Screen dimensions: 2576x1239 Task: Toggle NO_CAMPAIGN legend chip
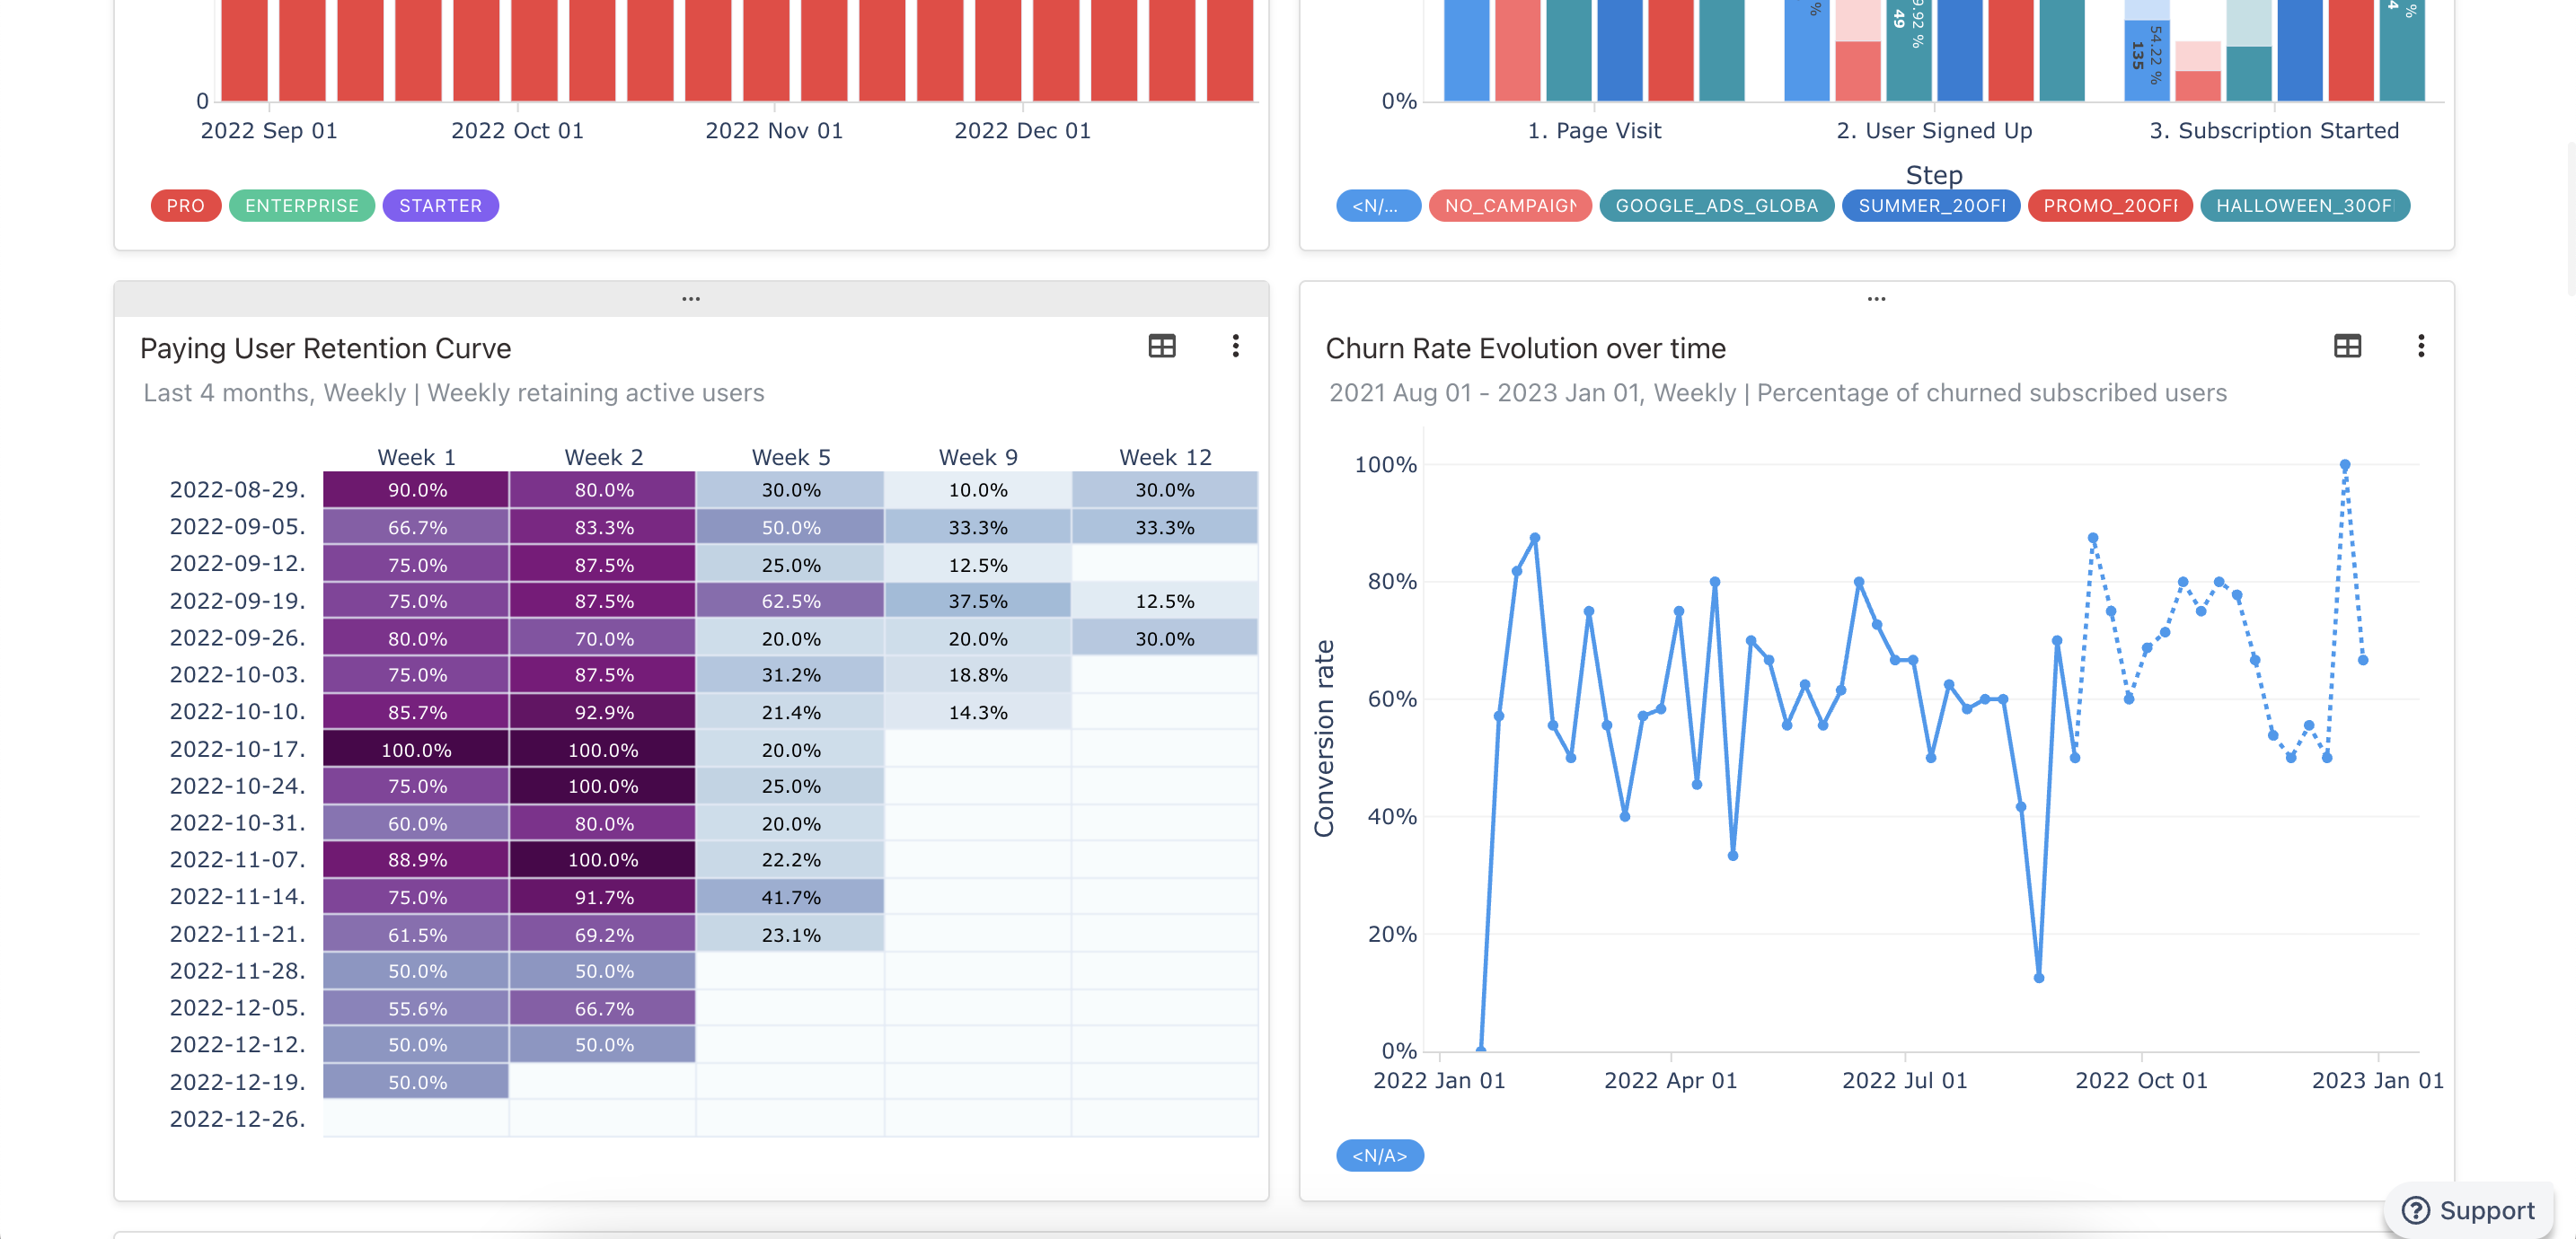click(x=1509, y=206)
